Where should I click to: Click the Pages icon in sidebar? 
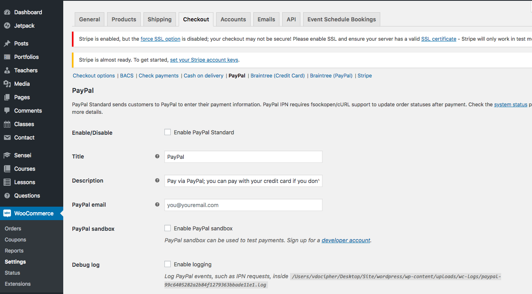(7, 97)
